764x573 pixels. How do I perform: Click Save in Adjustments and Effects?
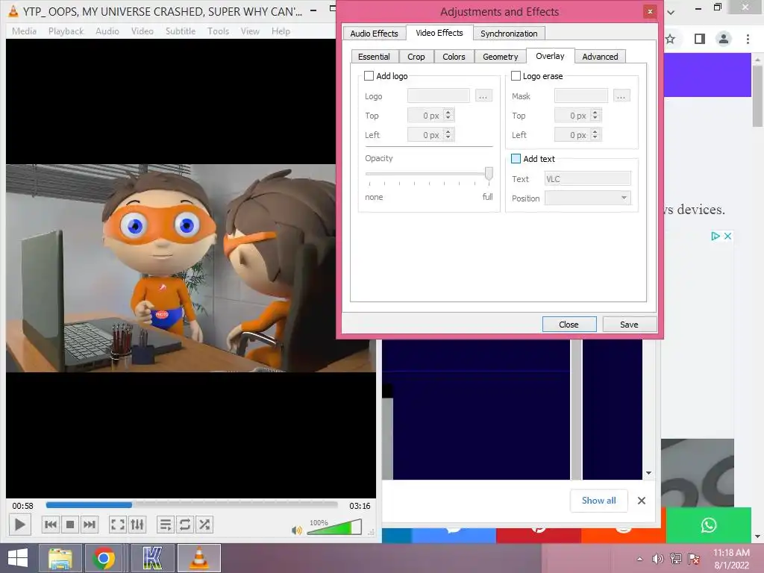click(x=629, y=325)
